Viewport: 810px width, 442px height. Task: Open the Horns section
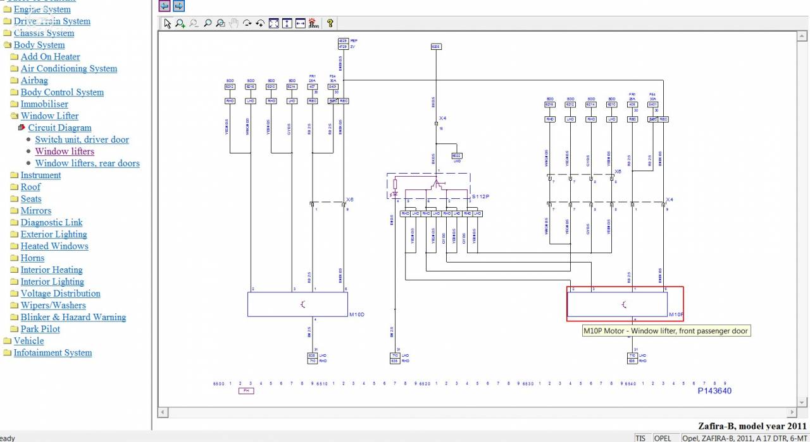pyautogui.click(x=33, y=258)
